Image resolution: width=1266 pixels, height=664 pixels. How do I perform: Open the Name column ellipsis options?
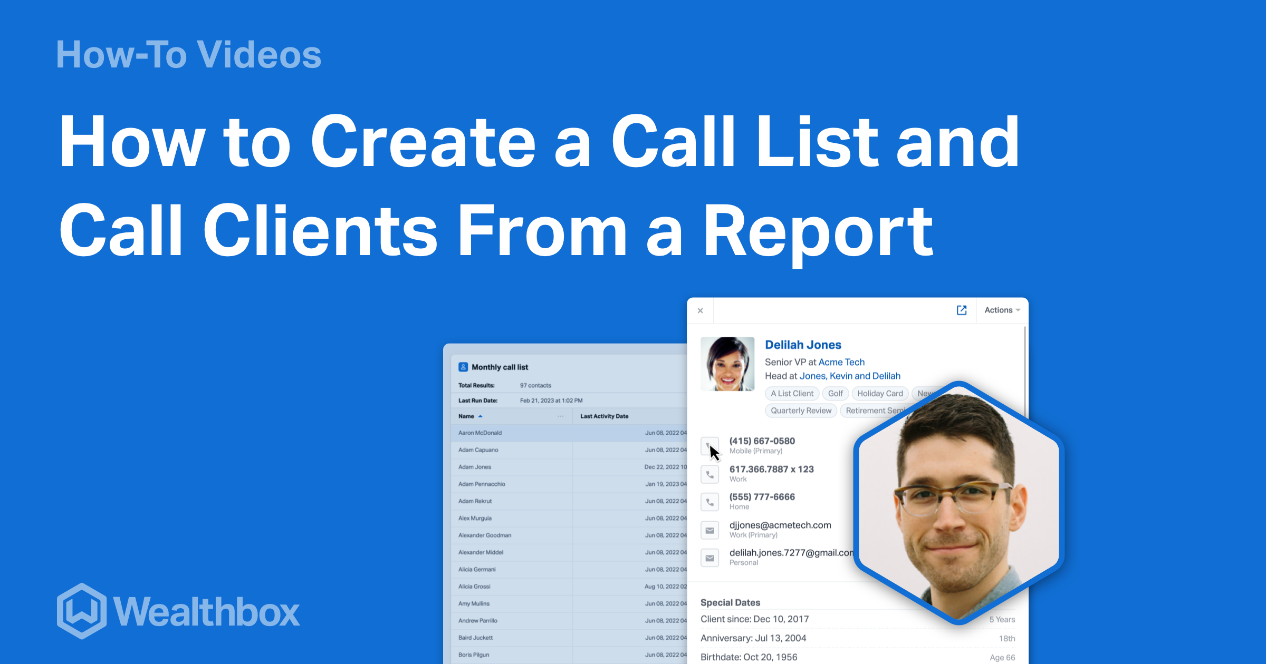click(560, 416)
